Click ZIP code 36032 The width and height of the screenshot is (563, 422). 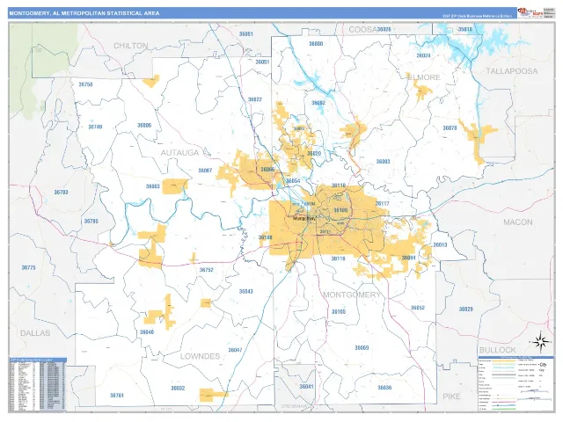pos(178,389)
